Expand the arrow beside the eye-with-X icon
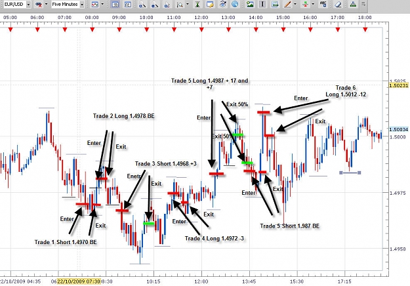The height and width of the screenshot is (286, 410). (x=47, y=4)
